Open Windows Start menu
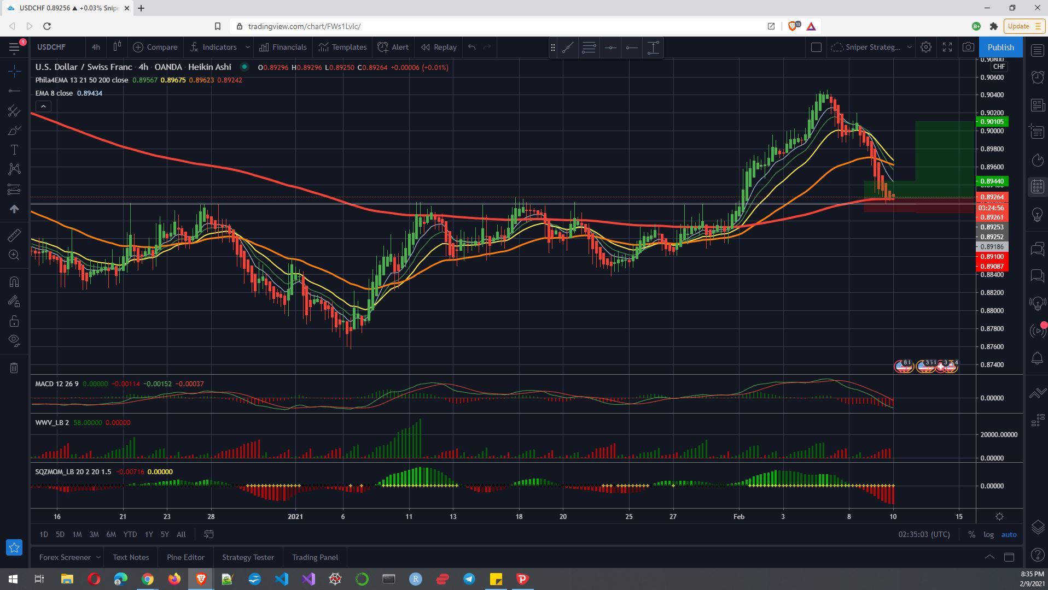Screen dimensions: 1048x590 coord(13,579)
